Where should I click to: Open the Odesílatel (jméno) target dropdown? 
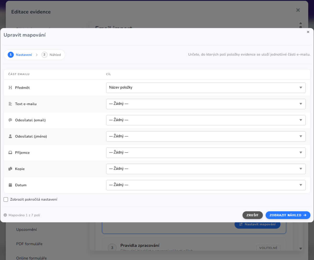pos(206,136)
